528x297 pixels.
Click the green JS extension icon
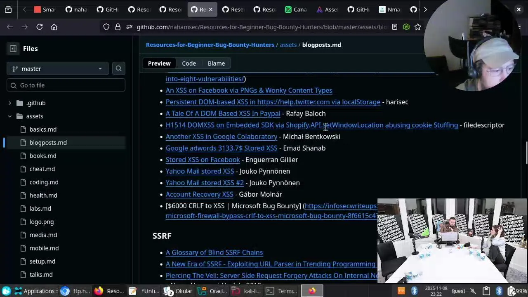pyautogui.click(x=406, y=27)
